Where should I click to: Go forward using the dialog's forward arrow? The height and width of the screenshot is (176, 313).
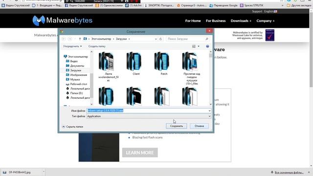(70, 39)
